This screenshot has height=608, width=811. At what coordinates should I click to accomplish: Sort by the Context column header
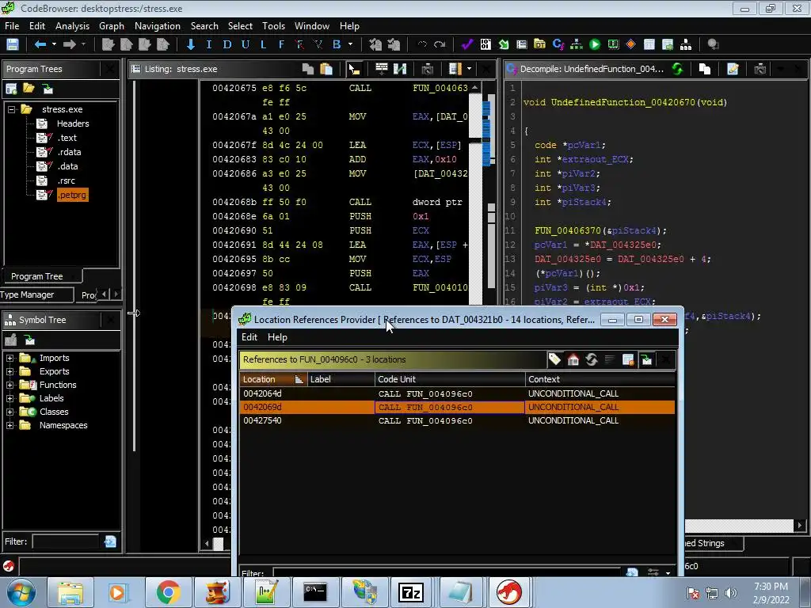coord(600,379)
